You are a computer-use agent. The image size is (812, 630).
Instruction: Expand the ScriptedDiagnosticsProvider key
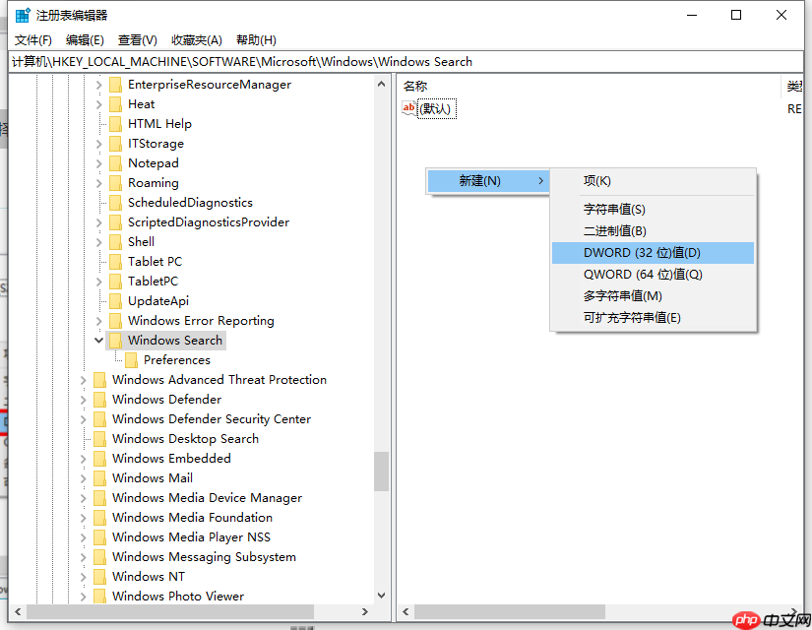pyautogui.click(x=98, y=222)
